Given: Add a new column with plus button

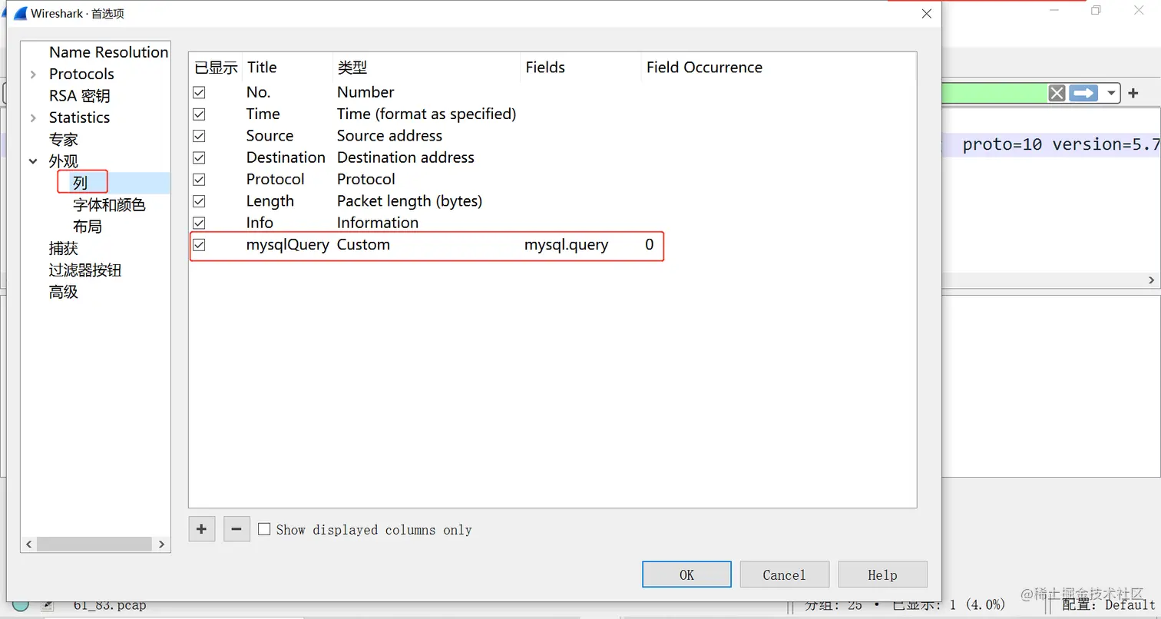Looking at the screenshot, I should click(x=202, y=529).
